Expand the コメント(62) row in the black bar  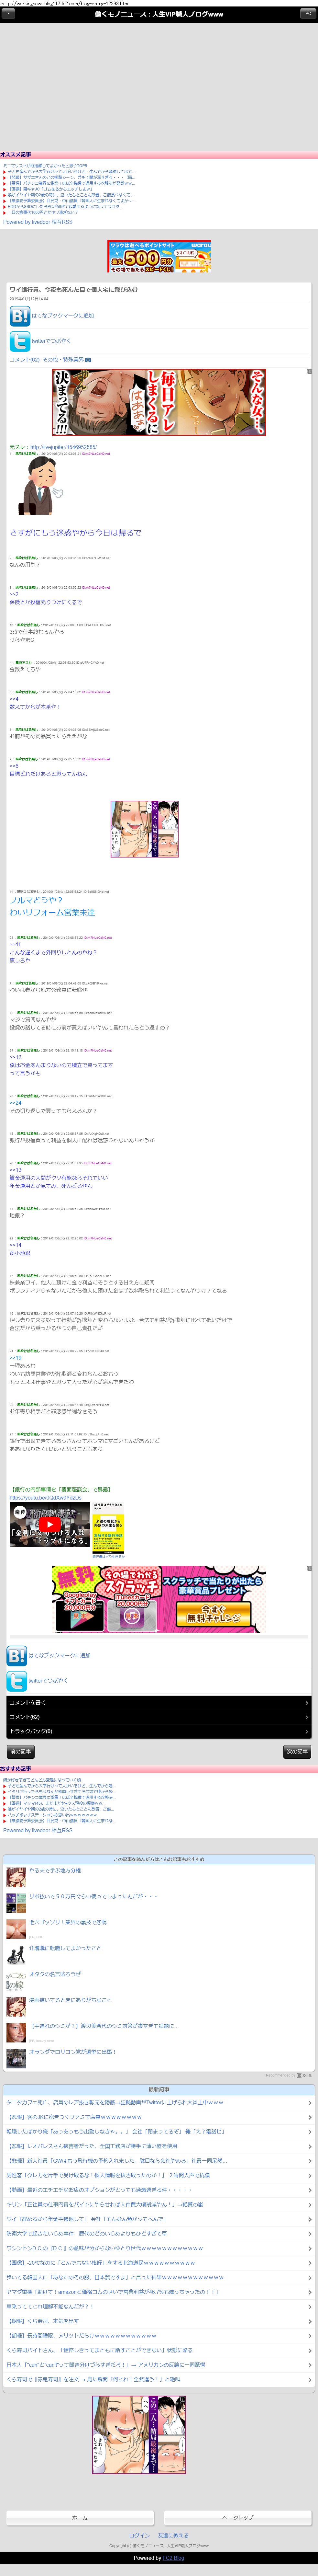(159, 1717)
